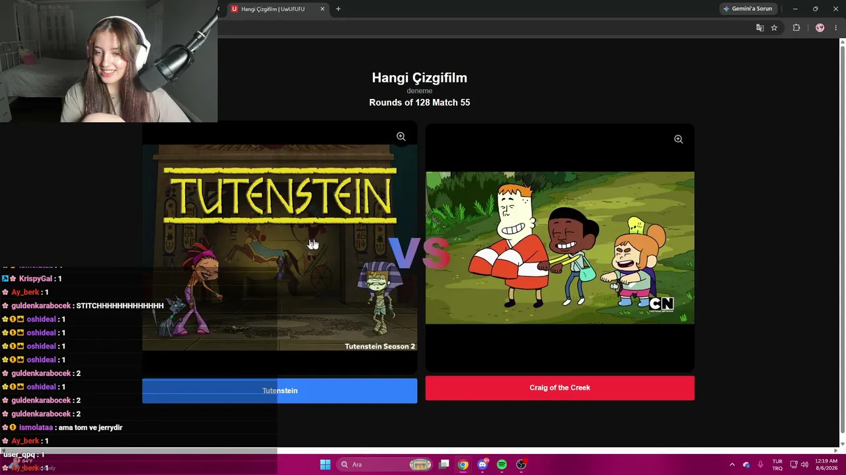Open the network tray icon

click(x=794, y=464)
